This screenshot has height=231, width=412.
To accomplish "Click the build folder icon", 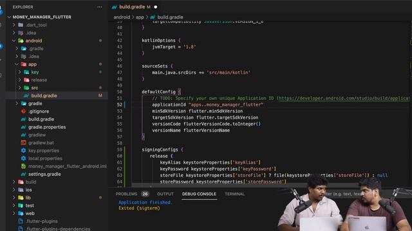I will (21, 182).
